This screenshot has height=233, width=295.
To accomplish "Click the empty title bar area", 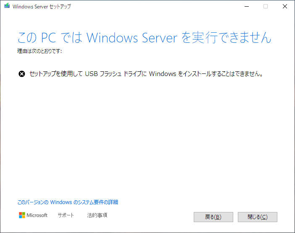I will (x=150, y=6).
